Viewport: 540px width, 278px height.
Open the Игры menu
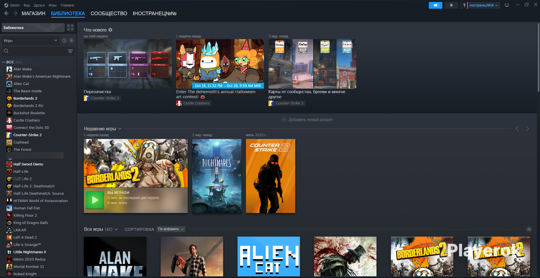53,5
